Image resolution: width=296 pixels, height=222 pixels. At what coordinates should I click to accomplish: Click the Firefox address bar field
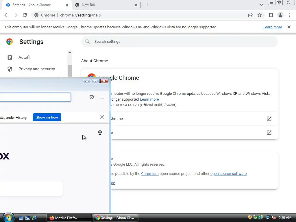tap(35, 97)
